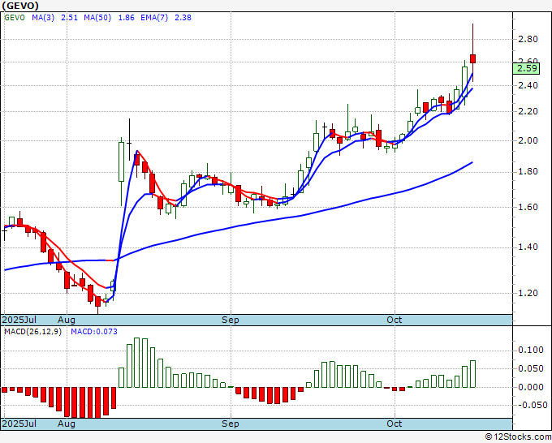Viewport: 552px width, 443px height.
Task: Select the MACD:0.073 value readout
Action: tap(94, 332)
